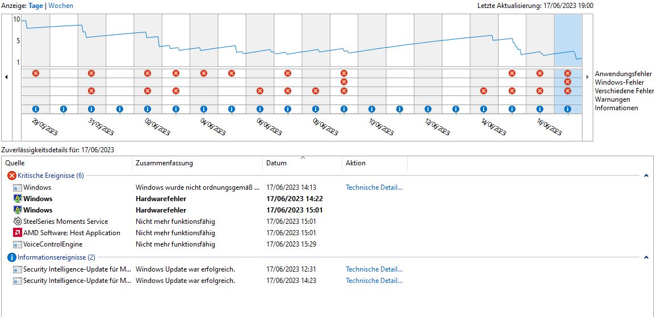Select the Anwendungsfehler error icon for 04/06/2023
Viewport: 654px width, 317px height.
[204, 73]
